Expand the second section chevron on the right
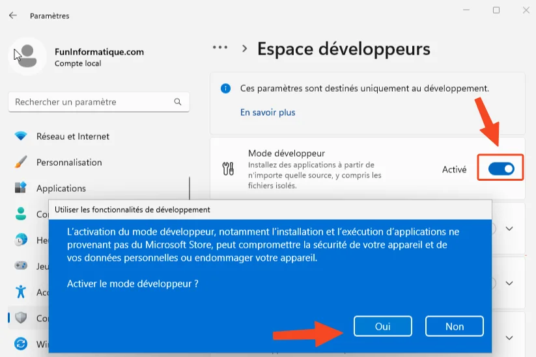The image size is (536, 357). [509, 284]
